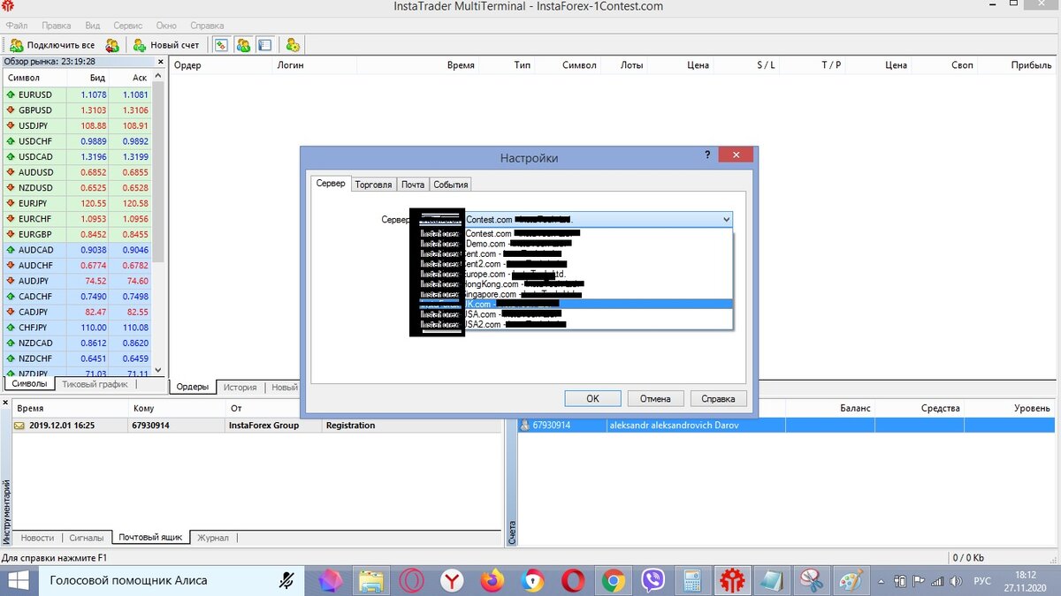Screen dimensions: 1061x596
Task: Open settings via gear-user toolbar icon
Action: tap(293, 45)
